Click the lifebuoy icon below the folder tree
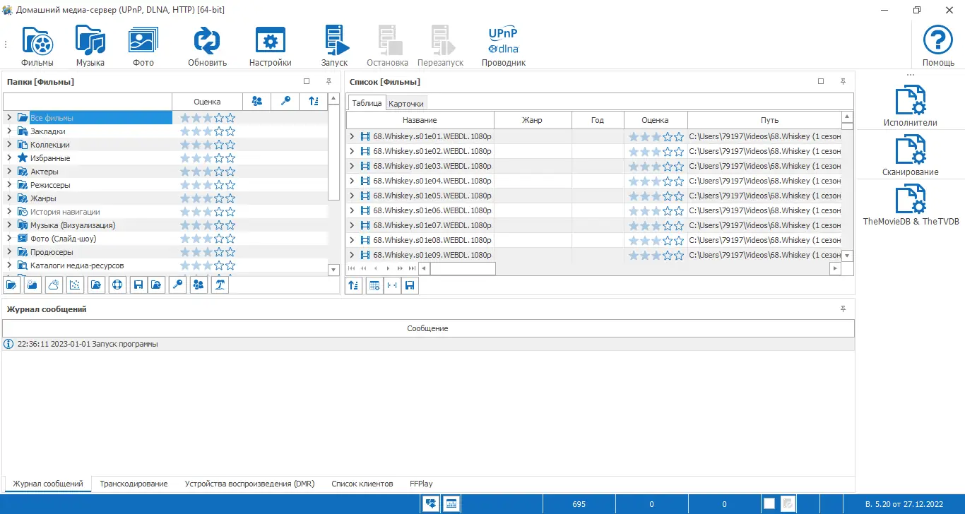965x514 pixels. coord(117,285)
